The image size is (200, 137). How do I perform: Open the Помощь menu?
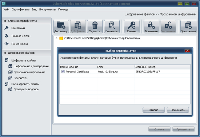(x=63, y=10)
